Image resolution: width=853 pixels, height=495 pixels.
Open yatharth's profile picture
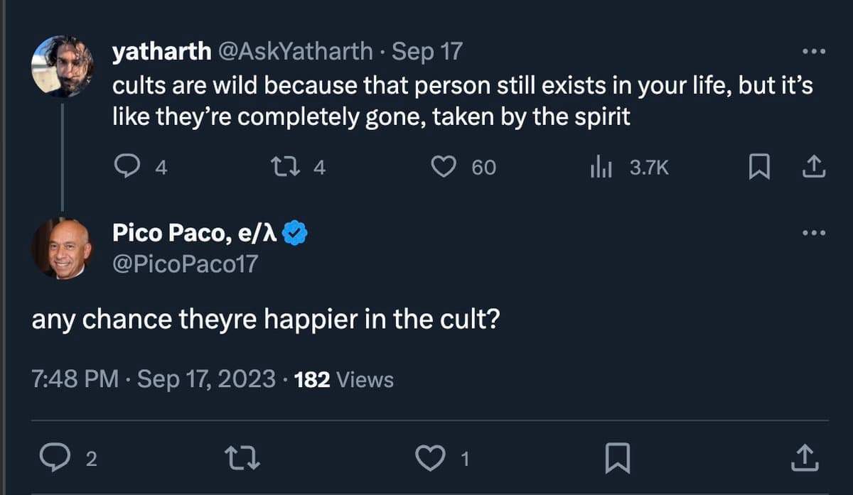(63, 66)
